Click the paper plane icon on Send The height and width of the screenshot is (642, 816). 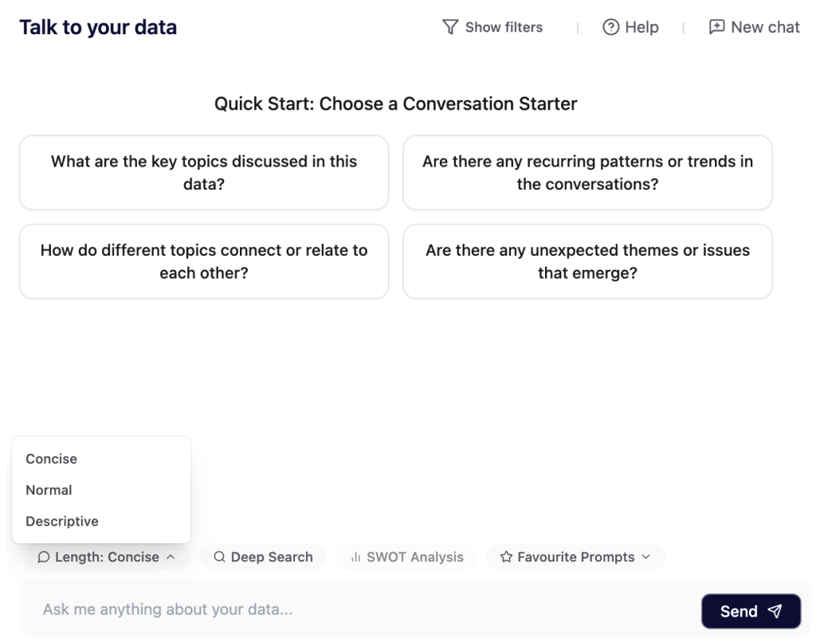[773, 612]
